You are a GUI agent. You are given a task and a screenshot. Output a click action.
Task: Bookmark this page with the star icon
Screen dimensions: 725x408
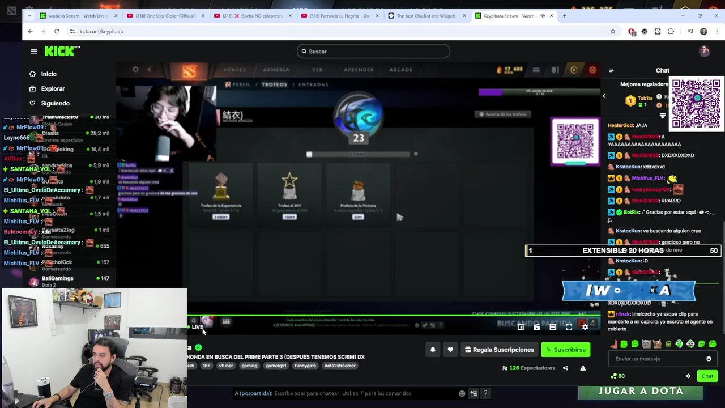613,31
